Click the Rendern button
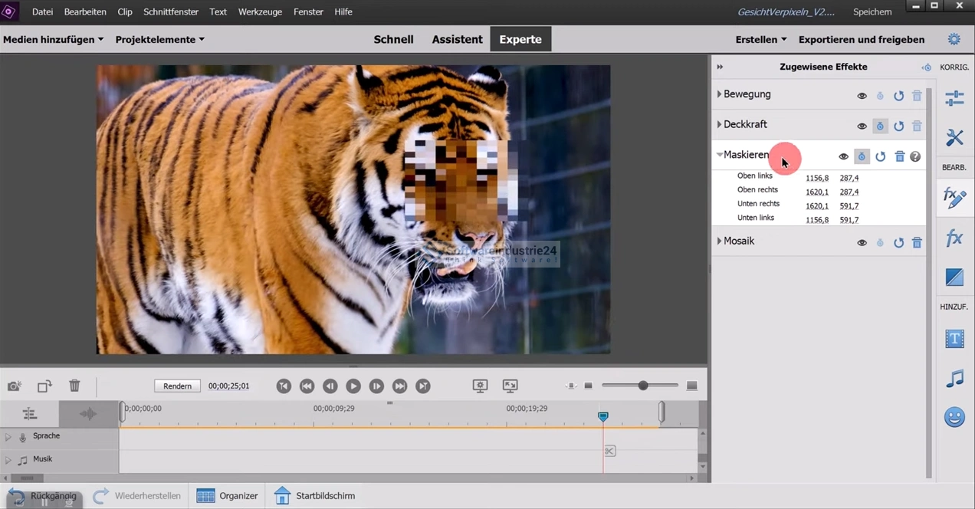975x509 pixels. point(177,386)
